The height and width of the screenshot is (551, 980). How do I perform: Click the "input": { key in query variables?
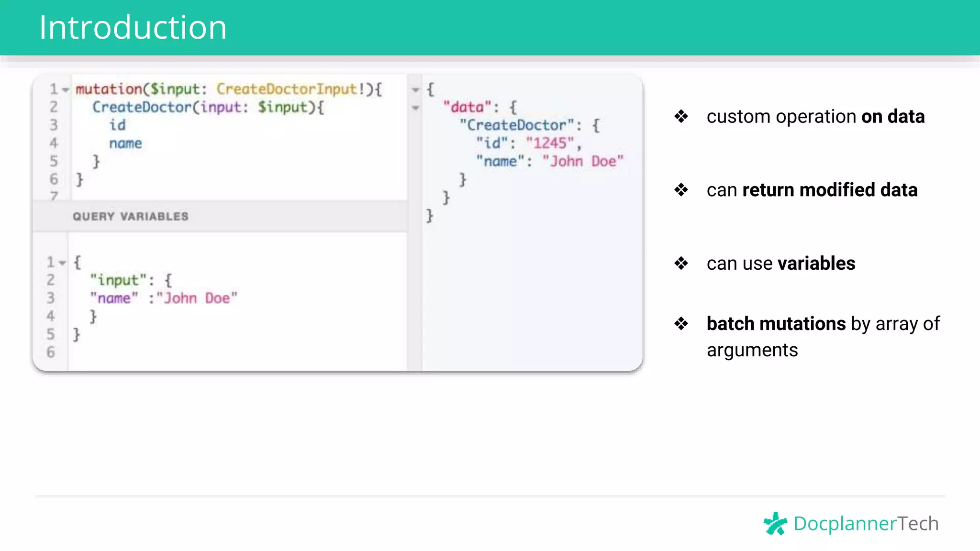131,280
